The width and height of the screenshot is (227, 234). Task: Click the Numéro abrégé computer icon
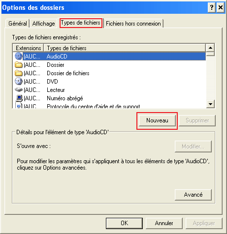click(x=19, y=98)
